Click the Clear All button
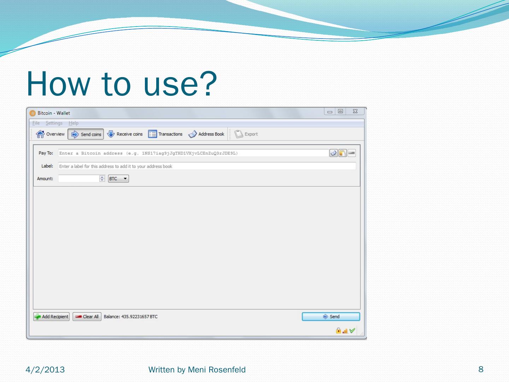Viewport: 509px width, 382px height. click(87, 317)
